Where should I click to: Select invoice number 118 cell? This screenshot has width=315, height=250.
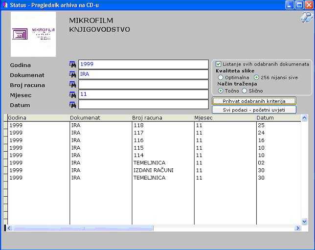click(163, 125)
